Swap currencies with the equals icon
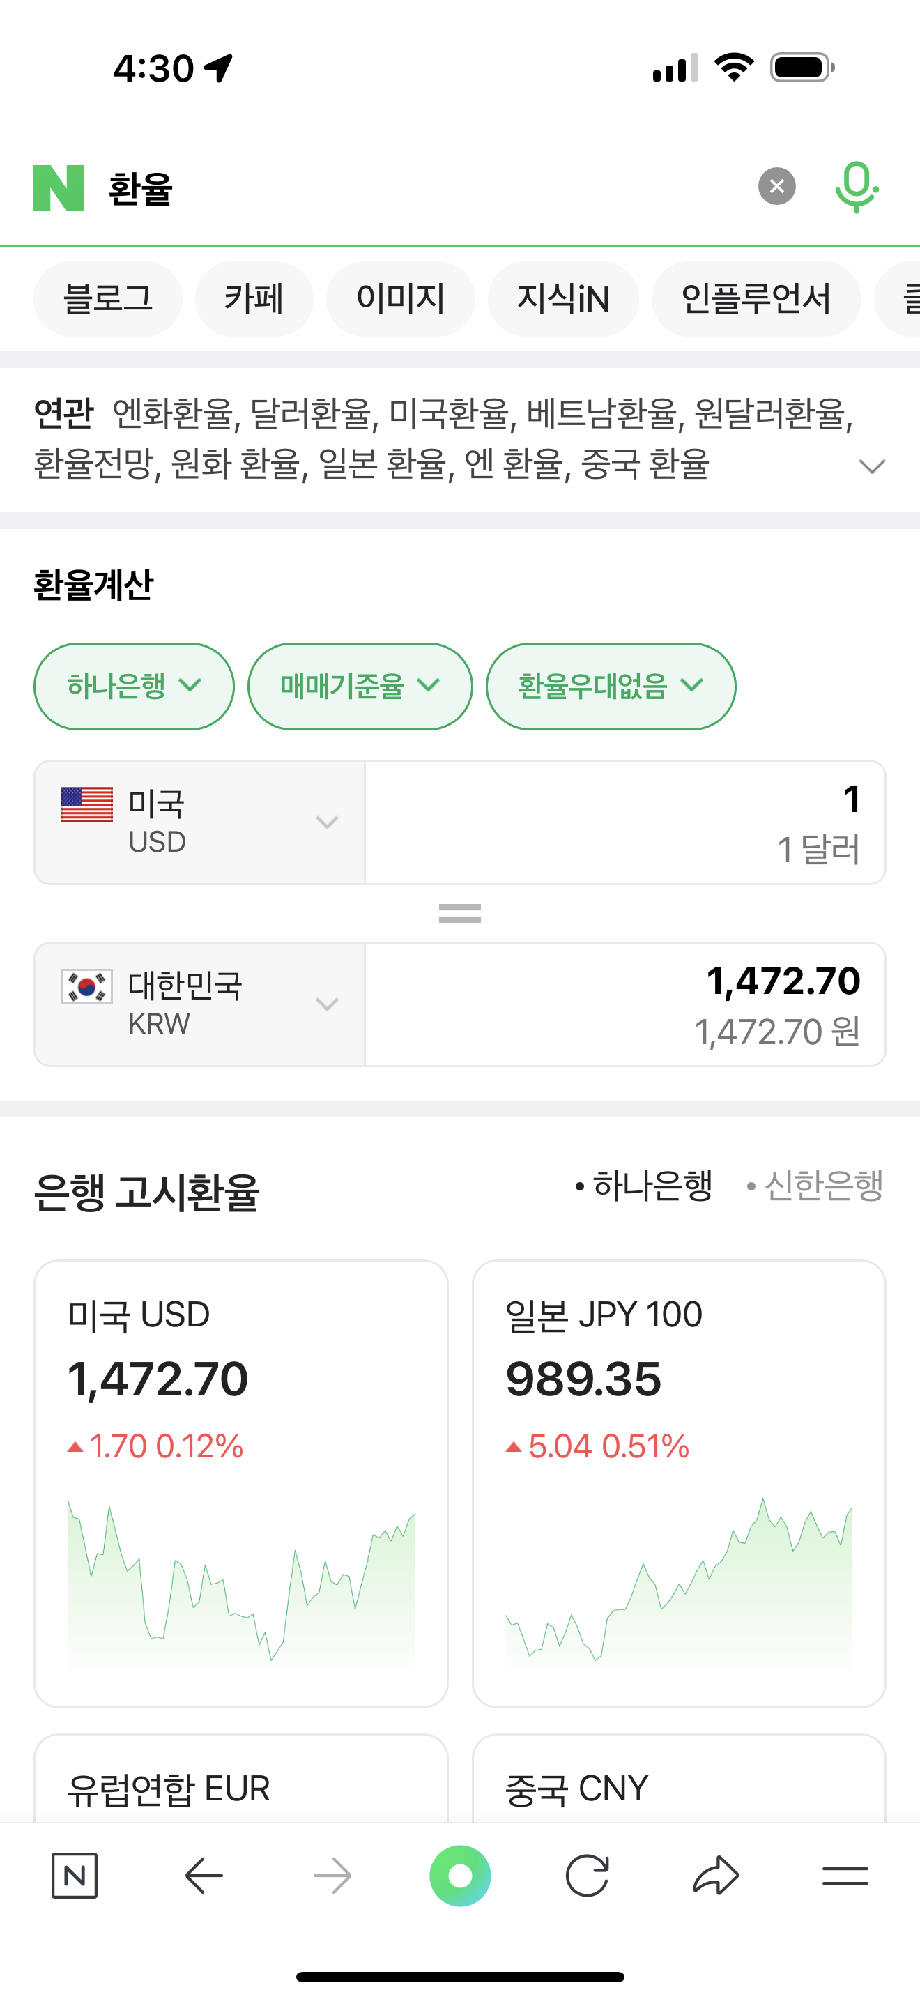The image size is (920, 1999). (460, 913)
